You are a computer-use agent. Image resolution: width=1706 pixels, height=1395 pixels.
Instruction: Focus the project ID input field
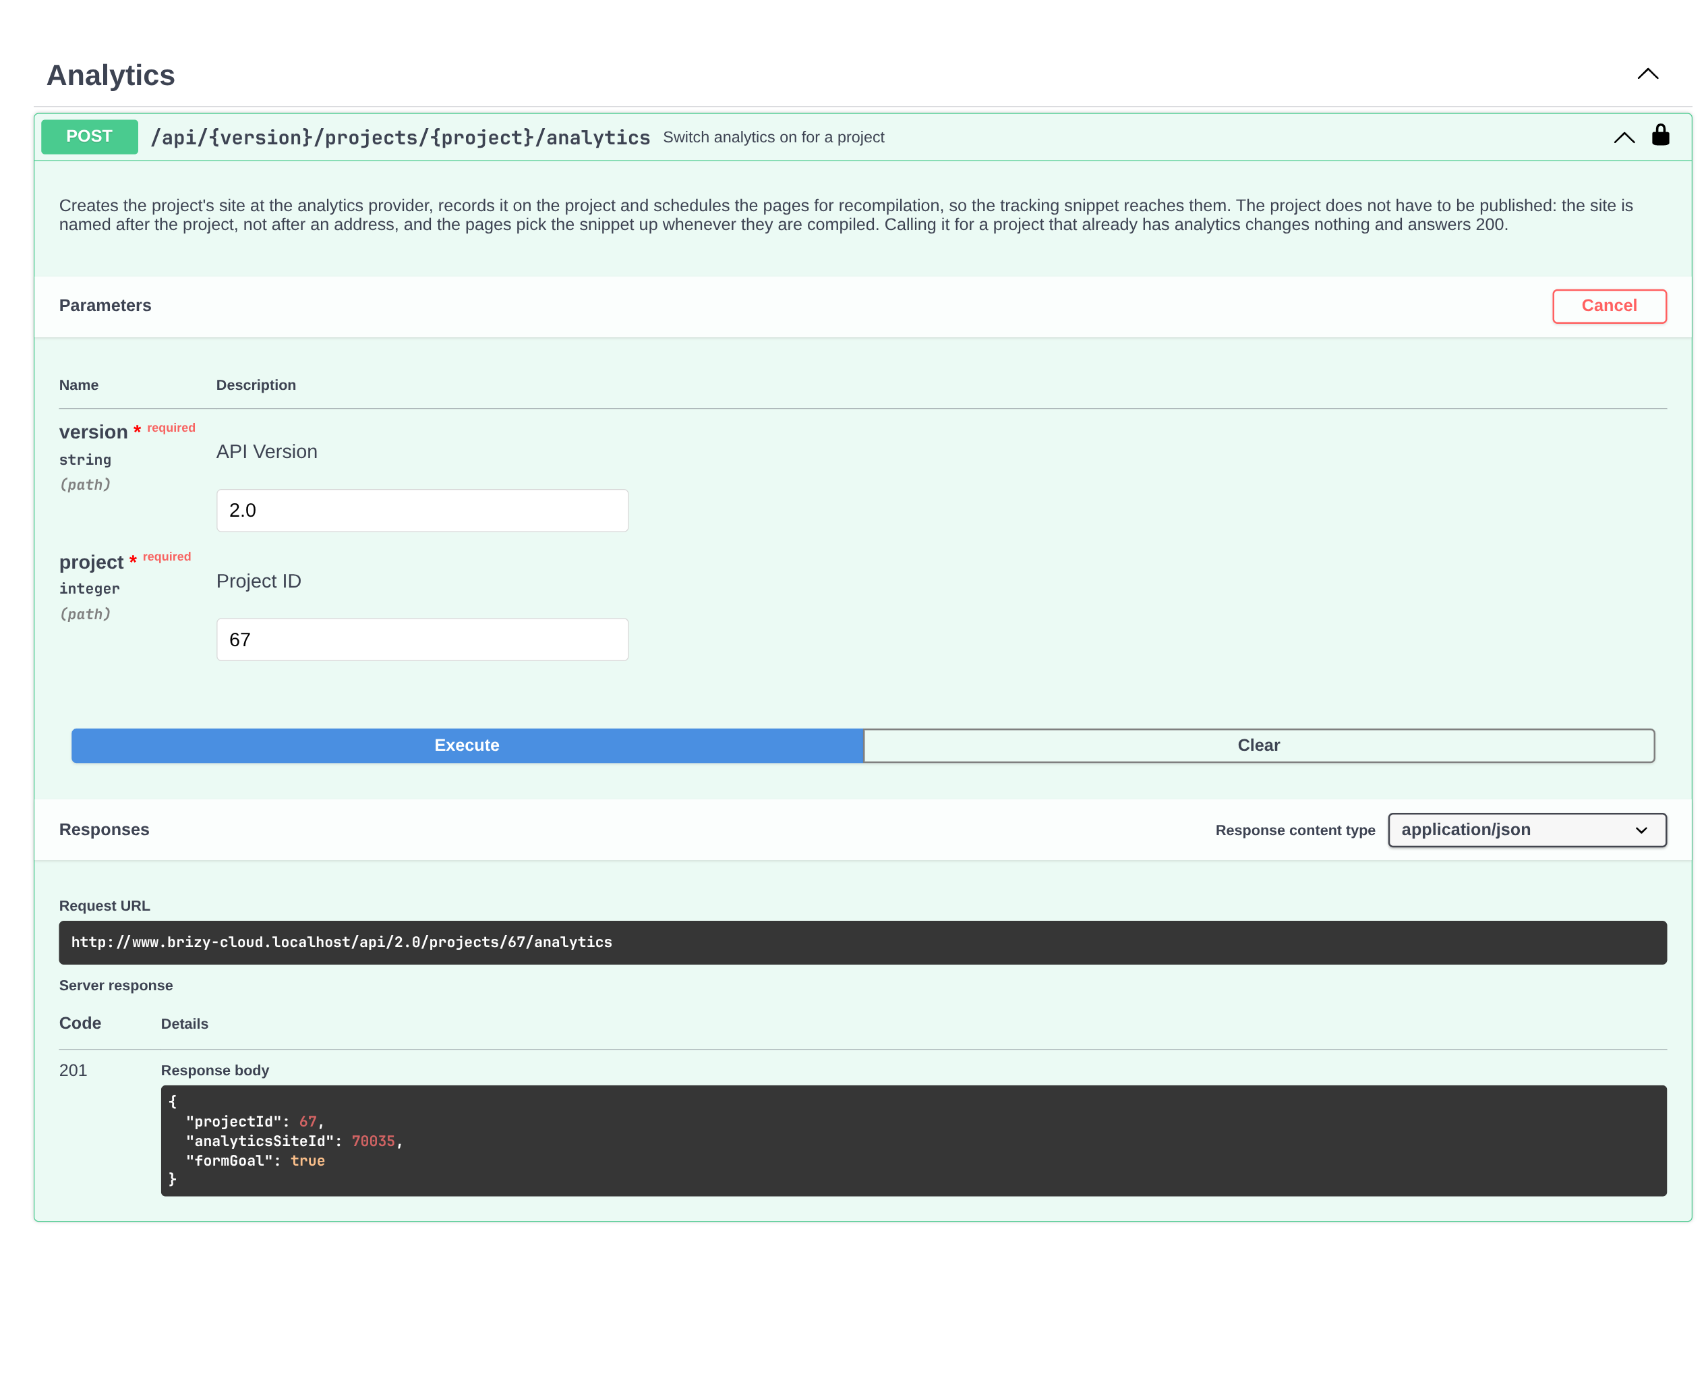[421, 639]
